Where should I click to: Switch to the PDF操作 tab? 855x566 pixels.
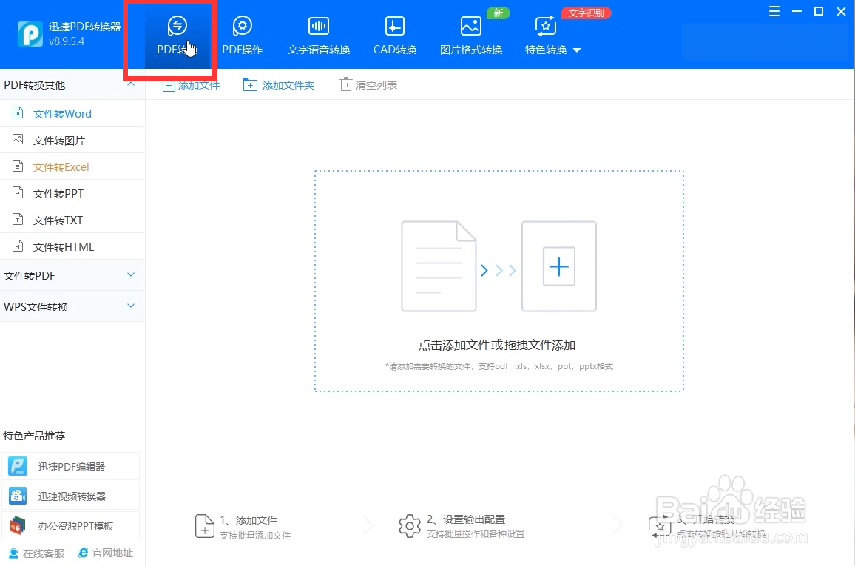(243, 36)
